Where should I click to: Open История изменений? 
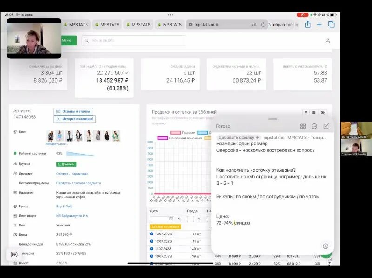pyautogui.click(x=75, y=119)
